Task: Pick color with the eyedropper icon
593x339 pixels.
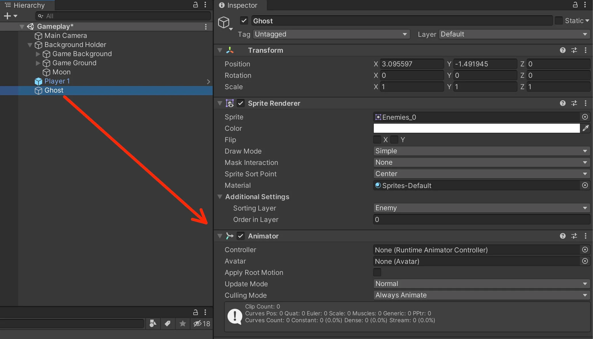Action: [586, 128]
